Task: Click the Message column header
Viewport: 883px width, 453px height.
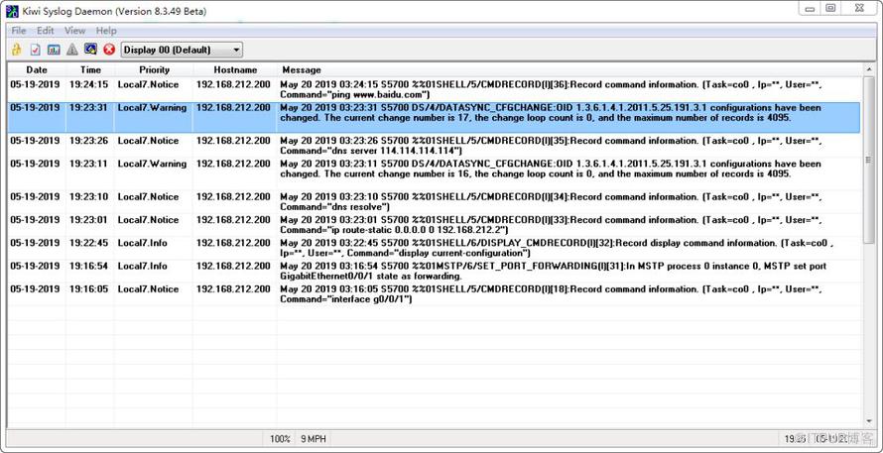Action: click(569, 69)
